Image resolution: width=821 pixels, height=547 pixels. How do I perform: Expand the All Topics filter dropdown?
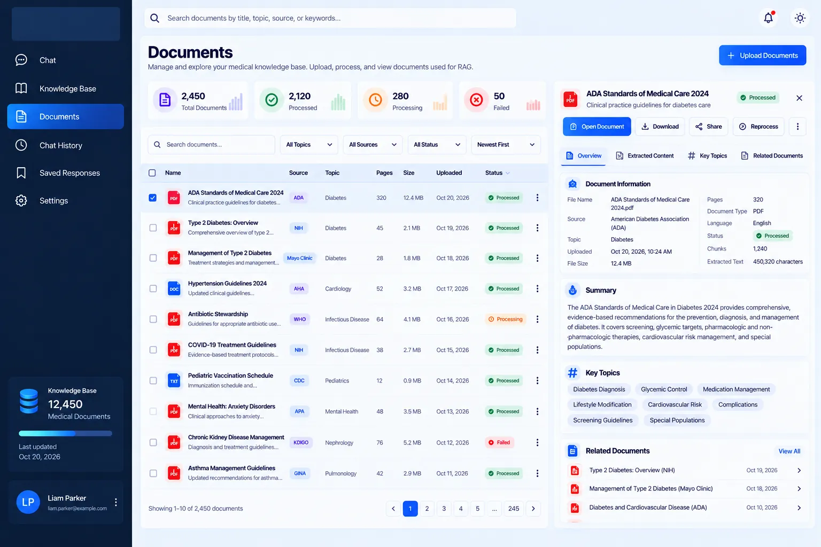pyautogui.click(x=309, y=145)
